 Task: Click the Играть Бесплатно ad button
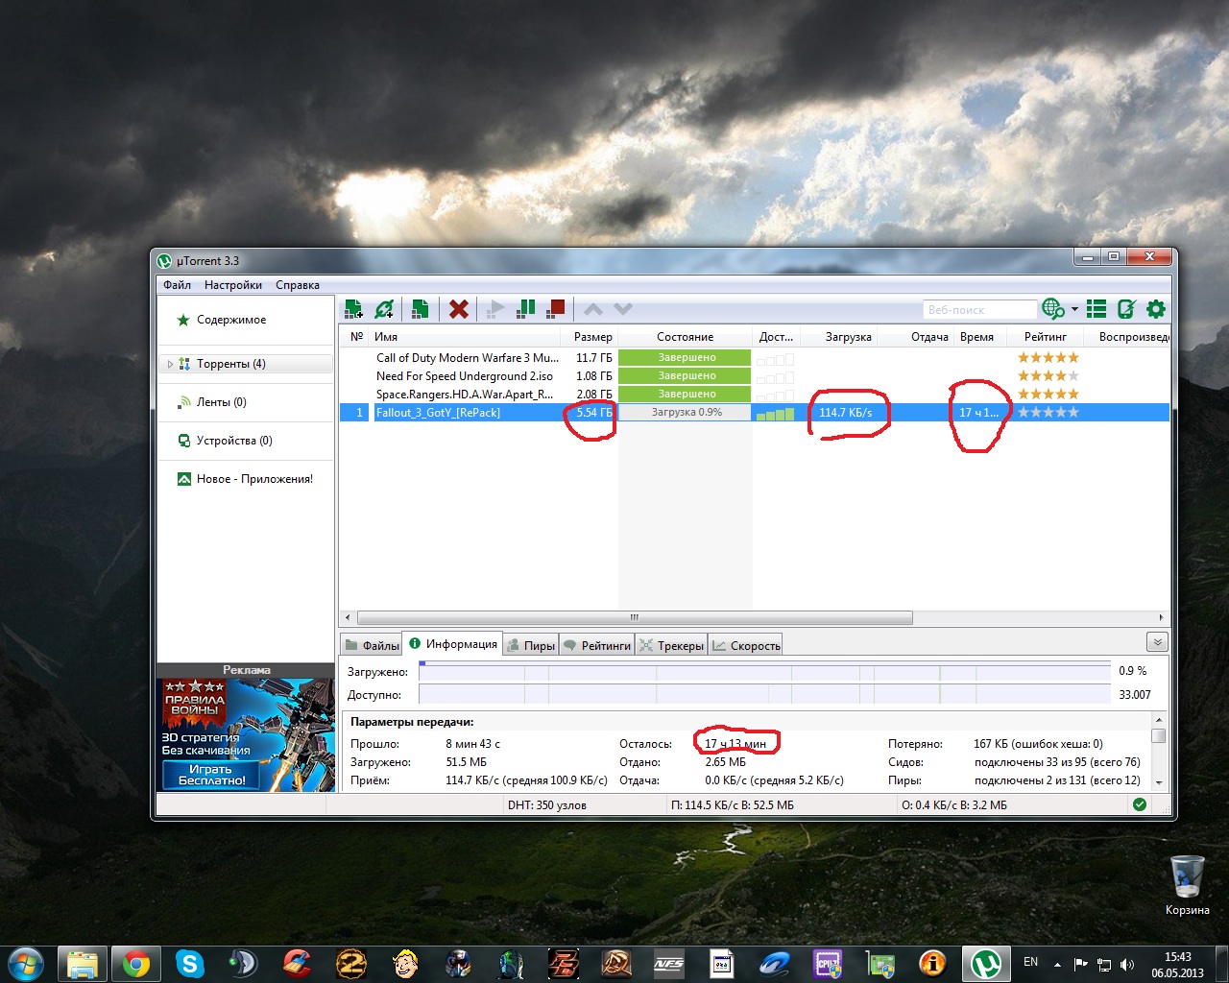coord(211,775)
